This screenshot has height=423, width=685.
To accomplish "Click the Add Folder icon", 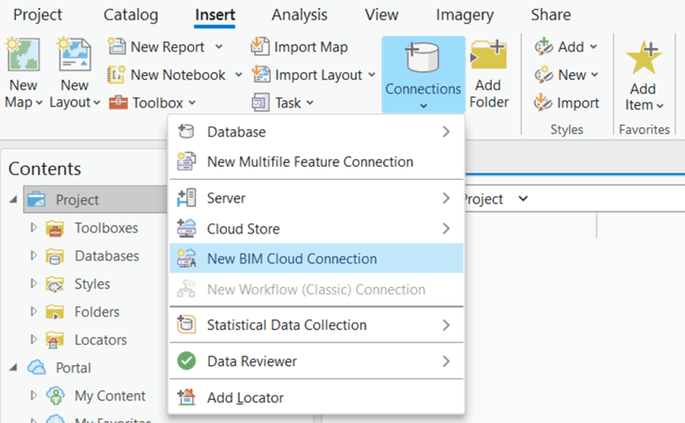I will click(x=488, y=55).
